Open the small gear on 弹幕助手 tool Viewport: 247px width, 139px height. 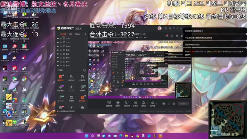coord(63,75)
